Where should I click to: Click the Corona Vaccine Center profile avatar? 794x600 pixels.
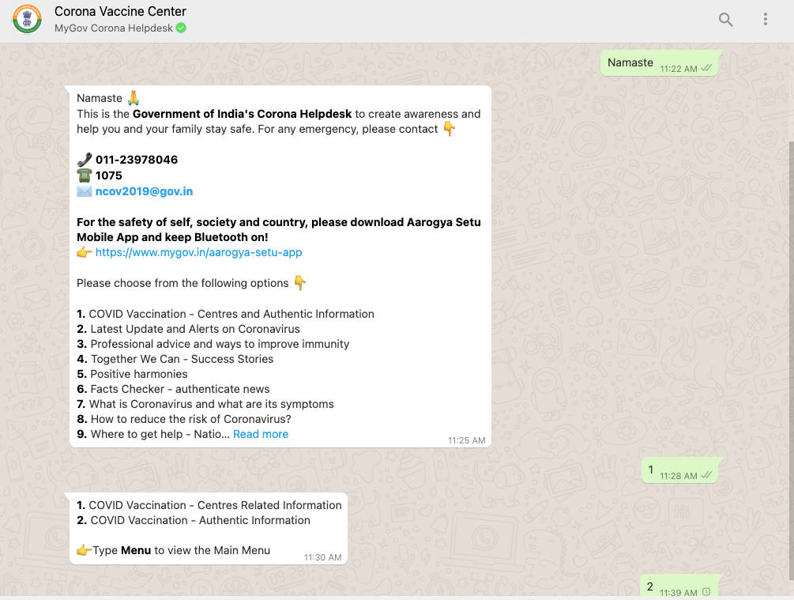pyautogui.click(x=26, y=19)
